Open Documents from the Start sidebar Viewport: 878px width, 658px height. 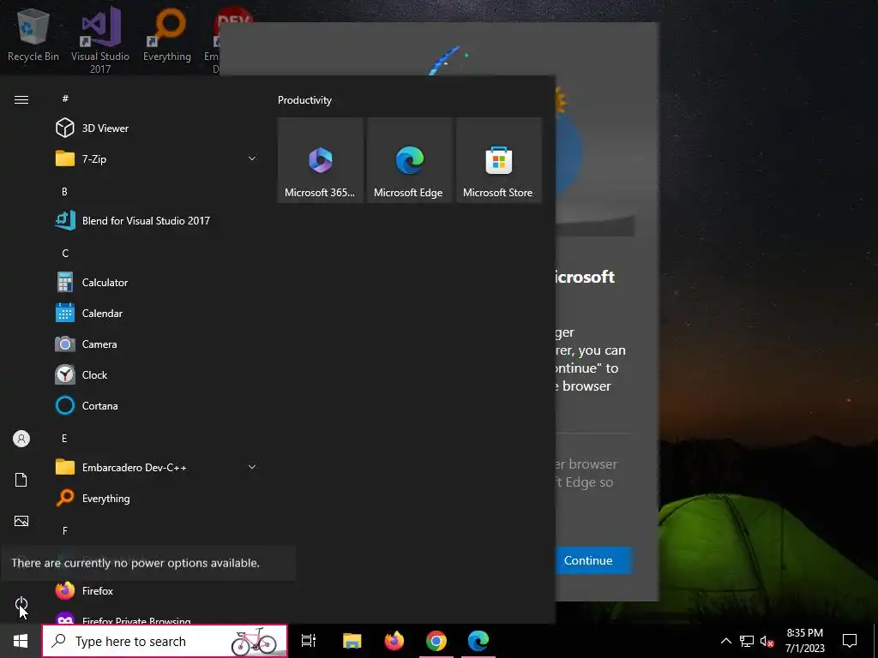click(x=21, y=480)
